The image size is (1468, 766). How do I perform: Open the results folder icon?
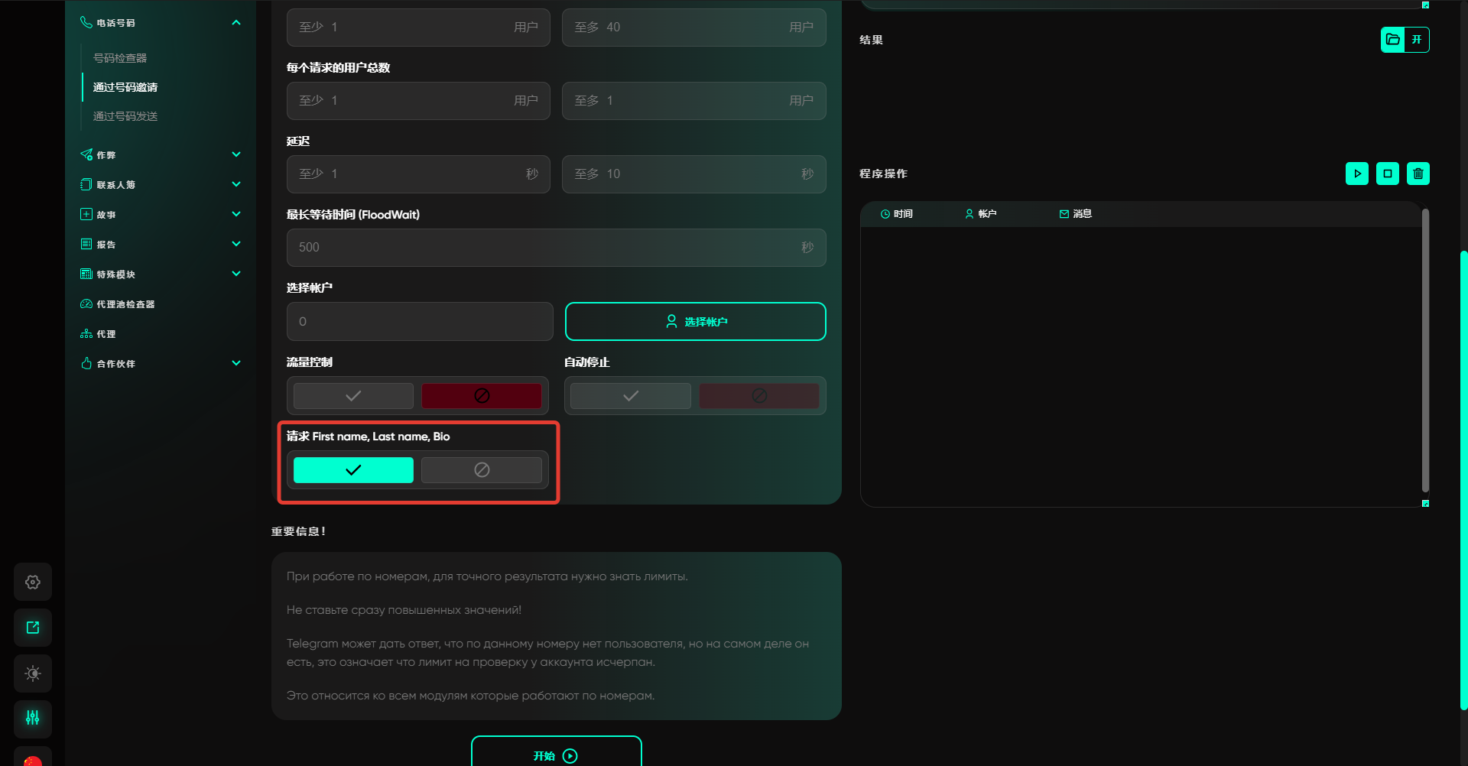[x=1393, y=40]
